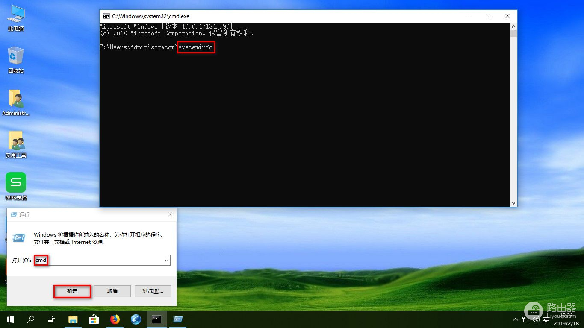Launch Firefox from the taskbar

115,319
